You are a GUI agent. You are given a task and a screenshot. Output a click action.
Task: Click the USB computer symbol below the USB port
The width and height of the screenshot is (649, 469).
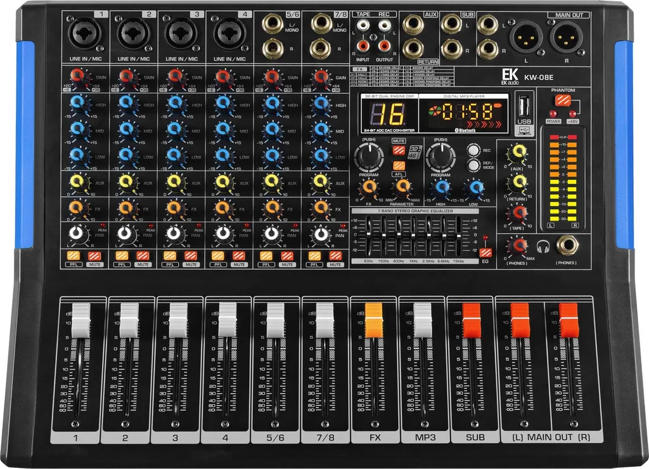click(524, 131)
